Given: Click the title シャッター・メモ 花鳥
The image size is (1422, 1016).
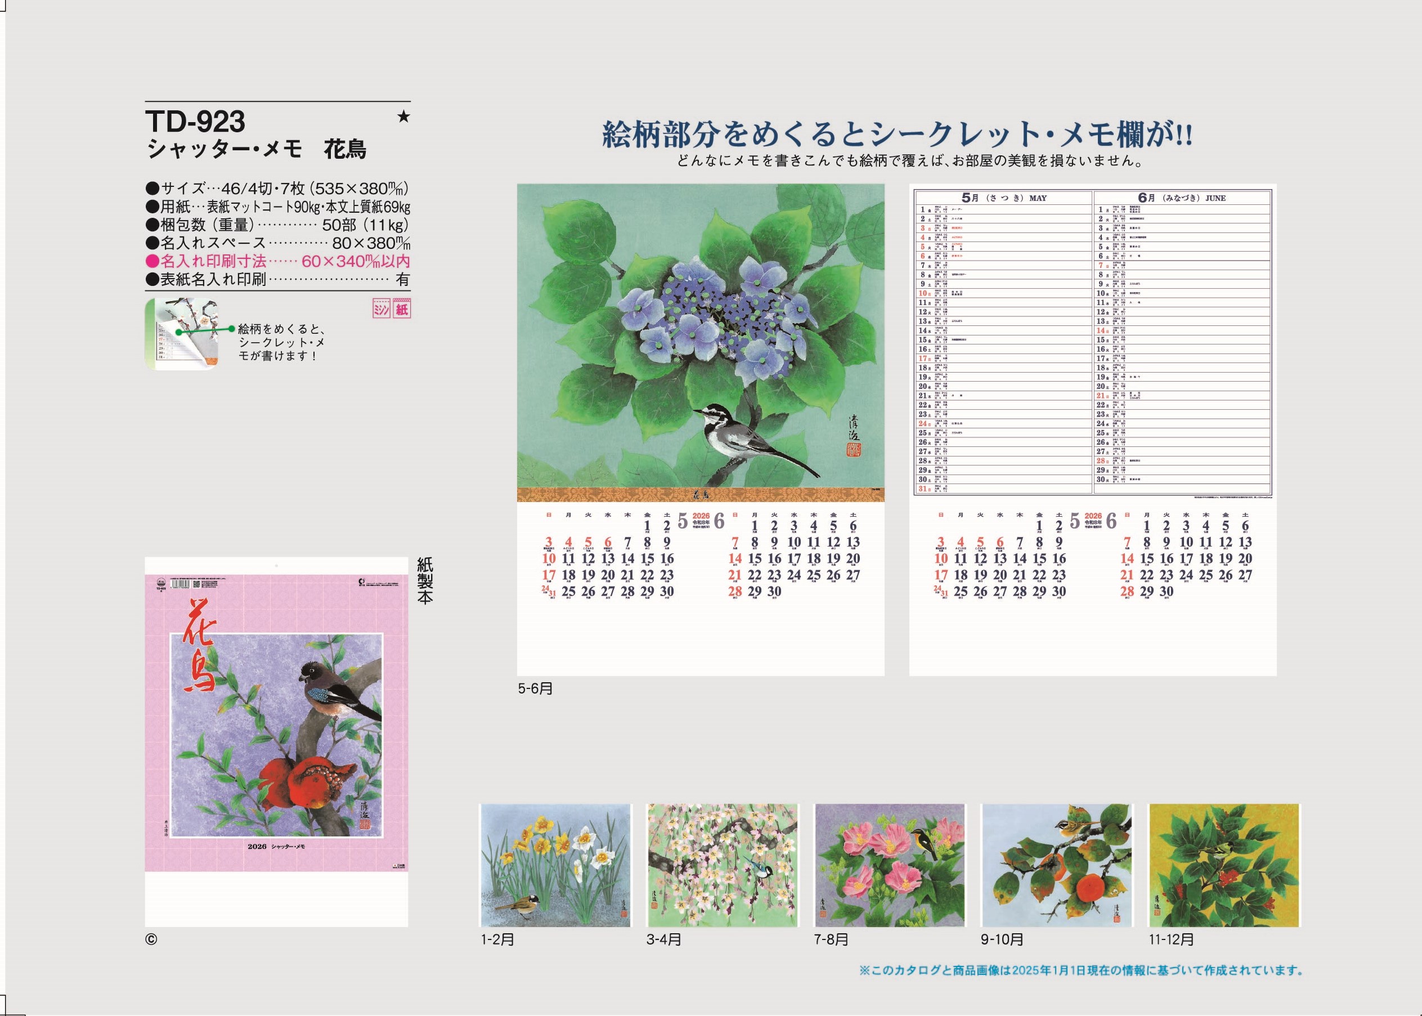Looking at the screenshot, I should pos(256,150).
